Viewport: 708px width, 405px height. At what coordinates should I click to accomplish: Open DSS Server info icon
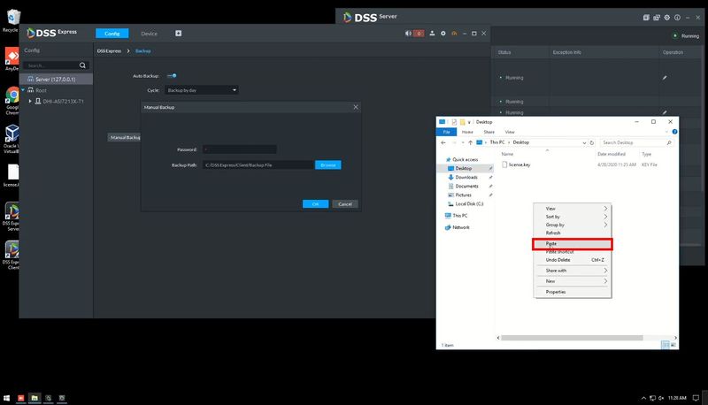tap(677, 18)
